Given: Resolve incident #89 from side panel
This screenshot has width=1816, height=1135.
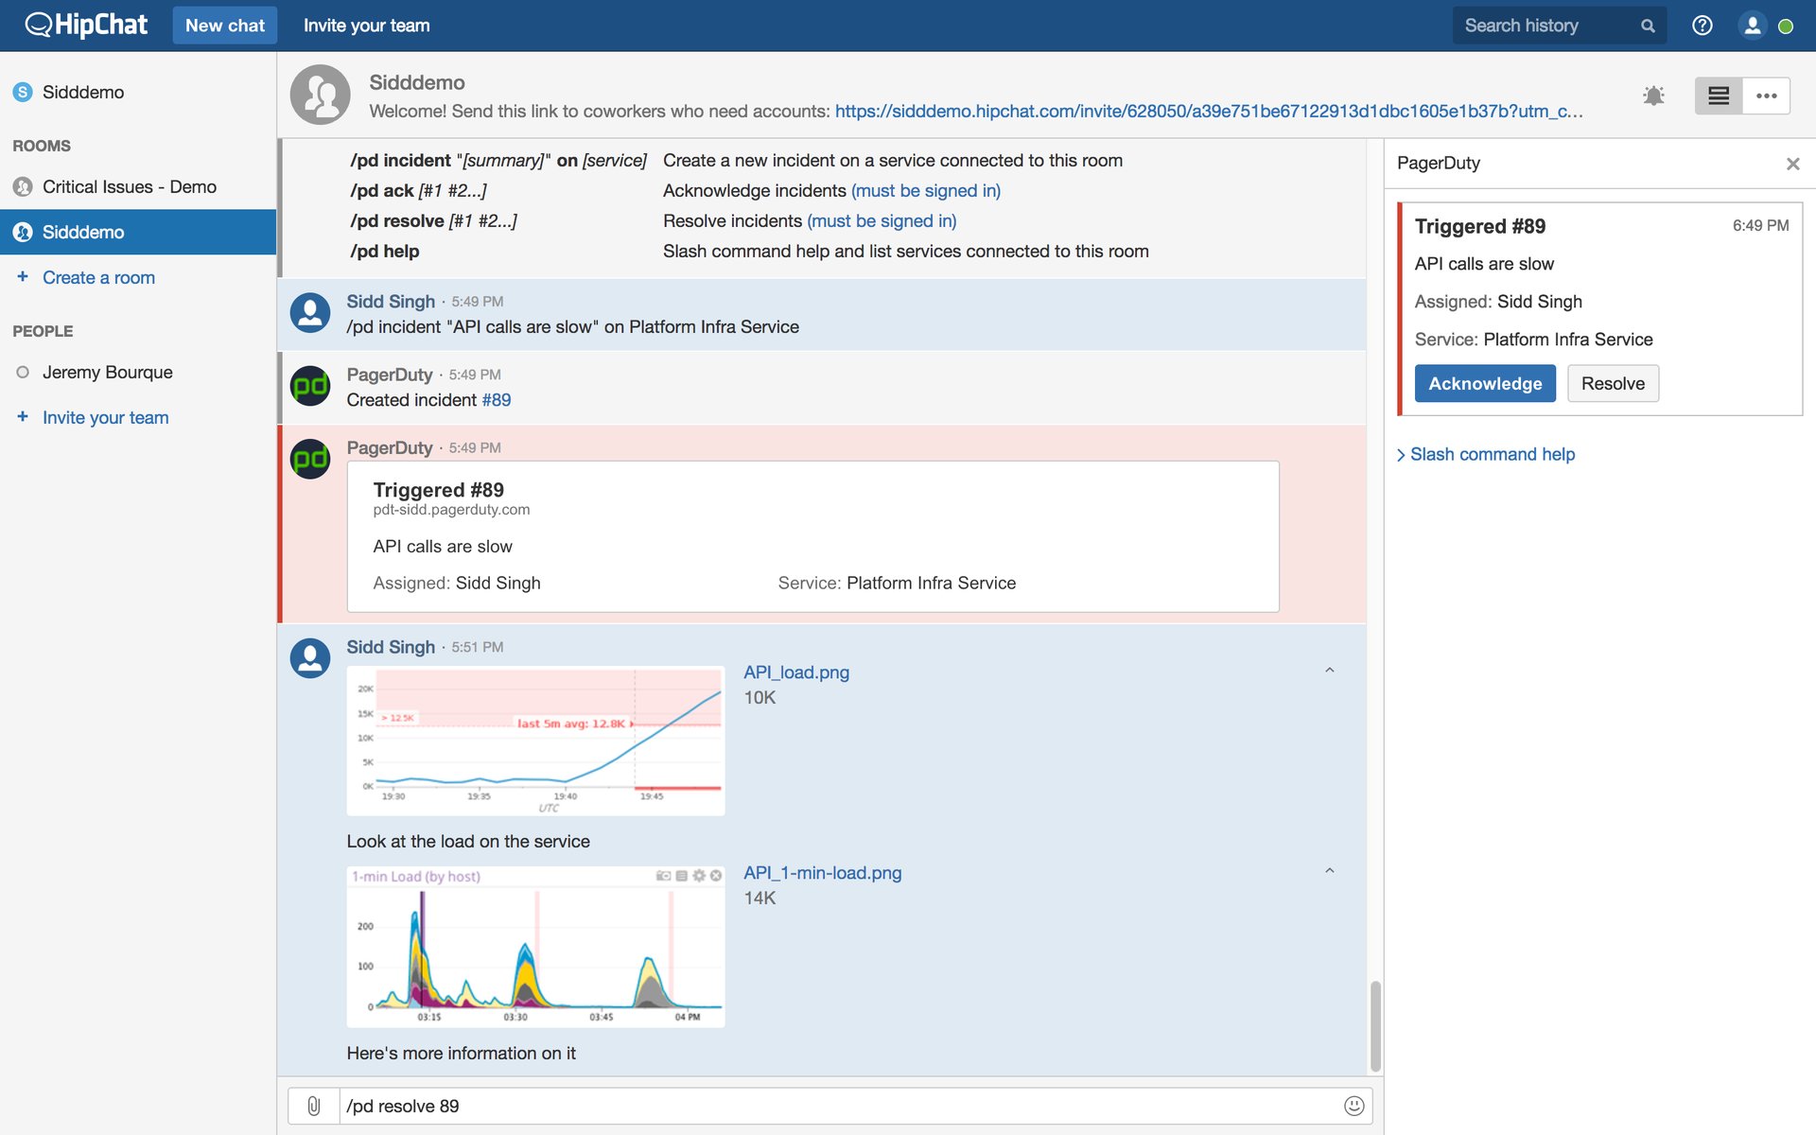Looking at the screenshot, I should [x=1613, y=383].
